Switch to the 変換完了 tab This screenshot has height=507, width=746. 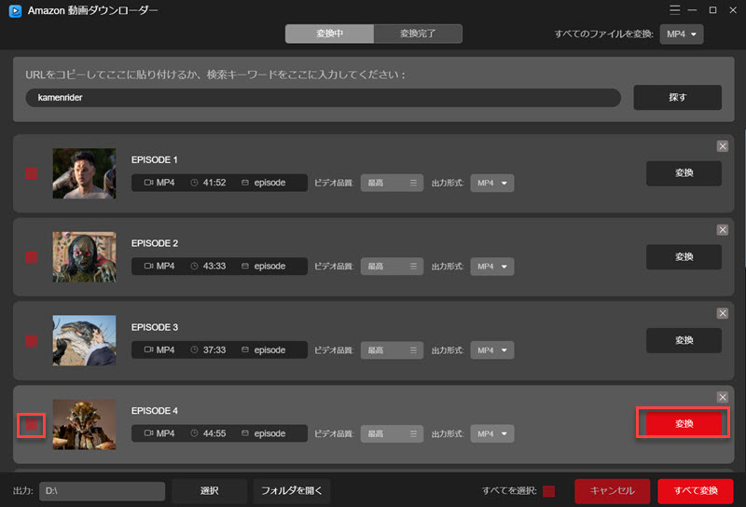(x=418, y=34)
